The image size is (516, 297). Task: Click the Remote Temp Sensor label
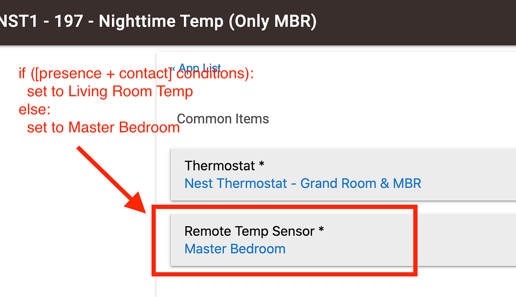[x=249, y=231]
